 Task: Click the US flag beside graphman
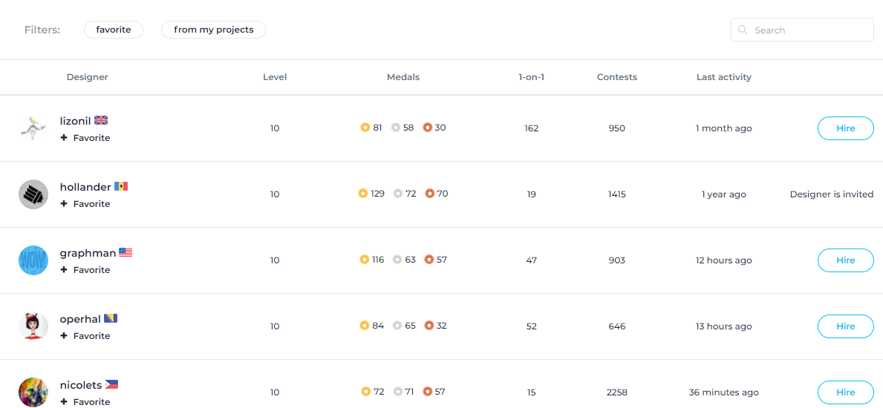(x=126, y=253)
